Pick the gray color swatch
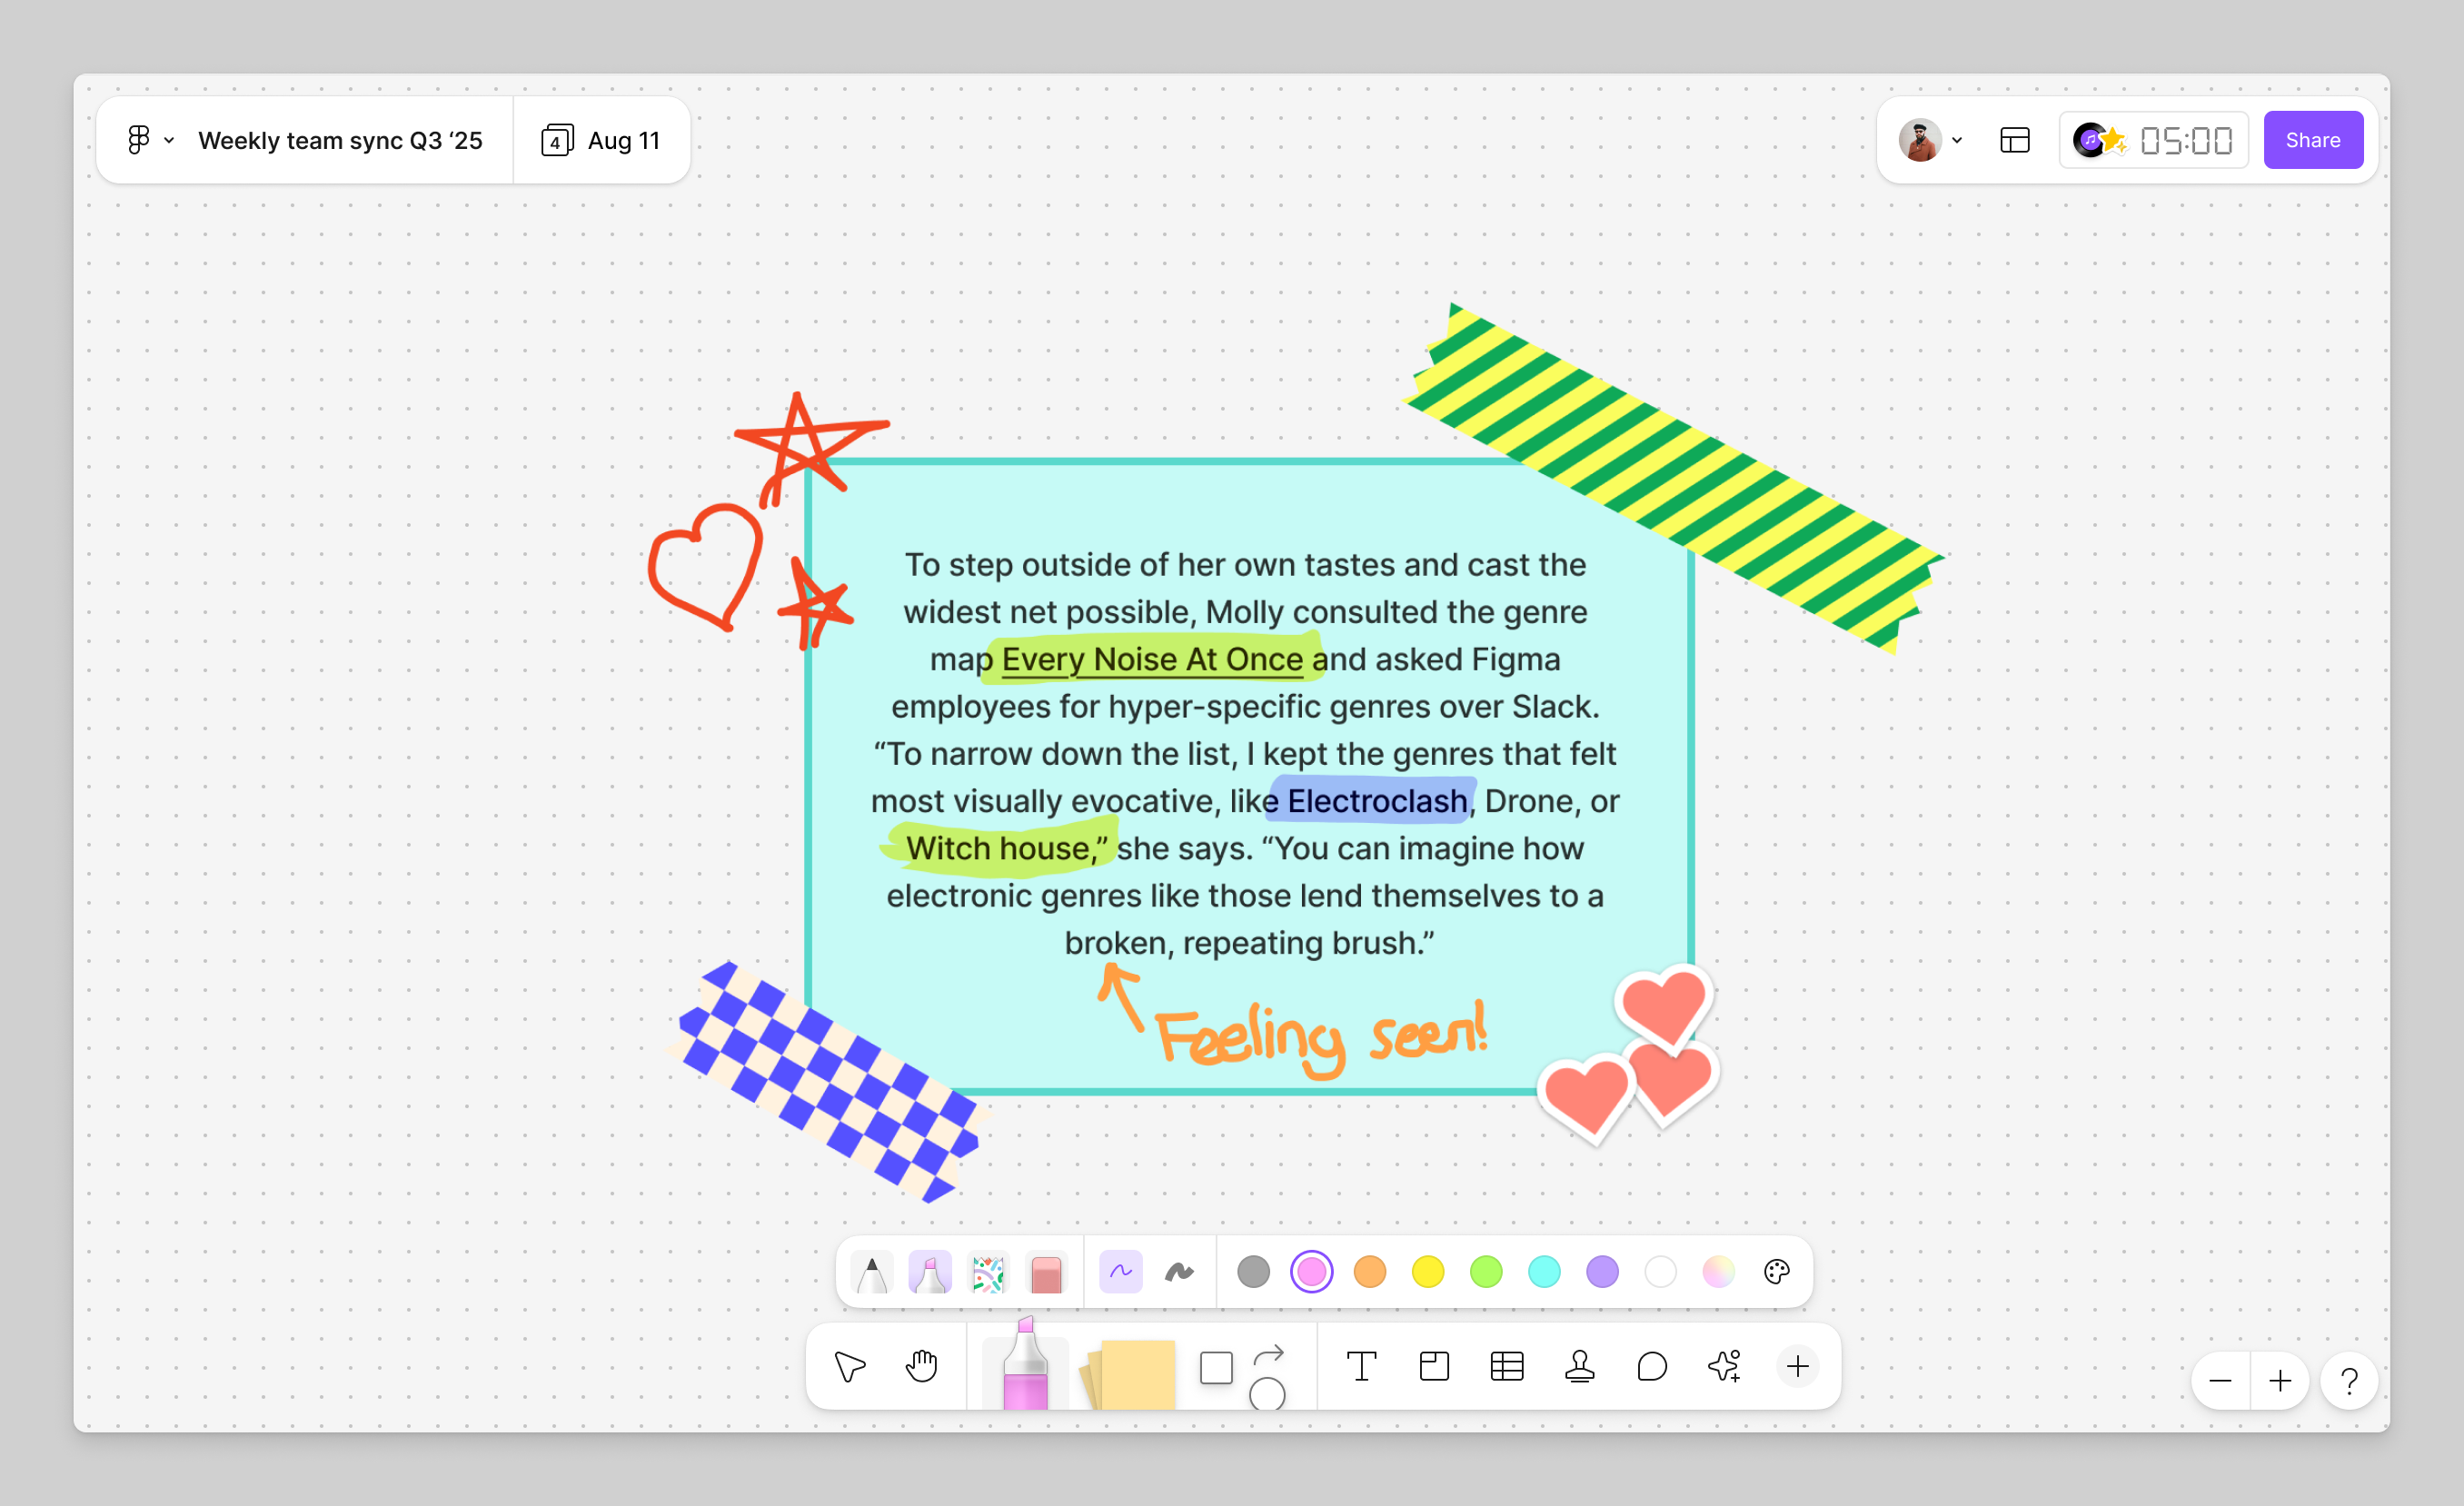Image resolution: width=2464 pixels, height=1506 pixels. (x=1253, y=1271)
